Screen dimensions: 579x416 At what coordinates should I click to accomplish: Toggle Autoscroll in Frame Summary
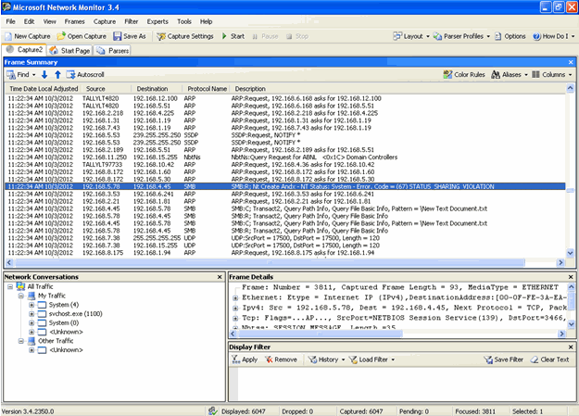click(85, 75)
